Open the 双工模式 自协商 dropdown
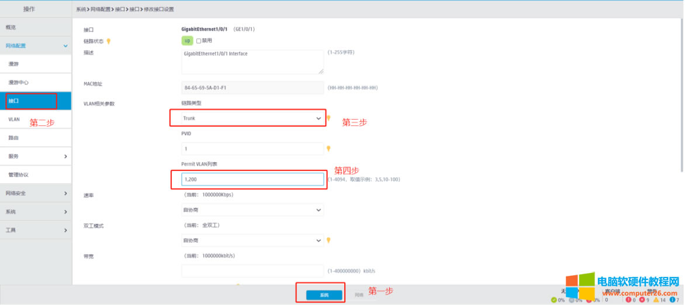The image size is (685, 305). [252, 240]
